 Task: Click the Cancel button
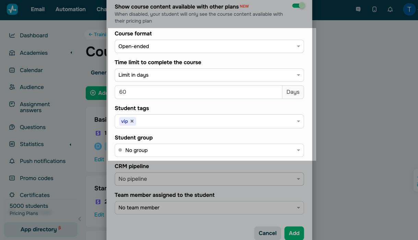coord(267,233)
